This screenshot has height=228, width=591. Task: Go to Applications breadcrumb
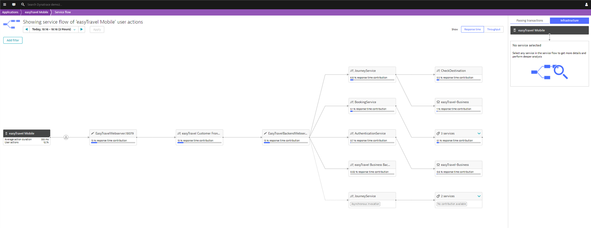tap(10, 12)
